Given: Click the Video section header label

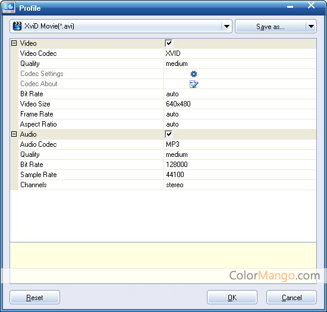Looking at the screenshot, I should click(x=28, y=43).
